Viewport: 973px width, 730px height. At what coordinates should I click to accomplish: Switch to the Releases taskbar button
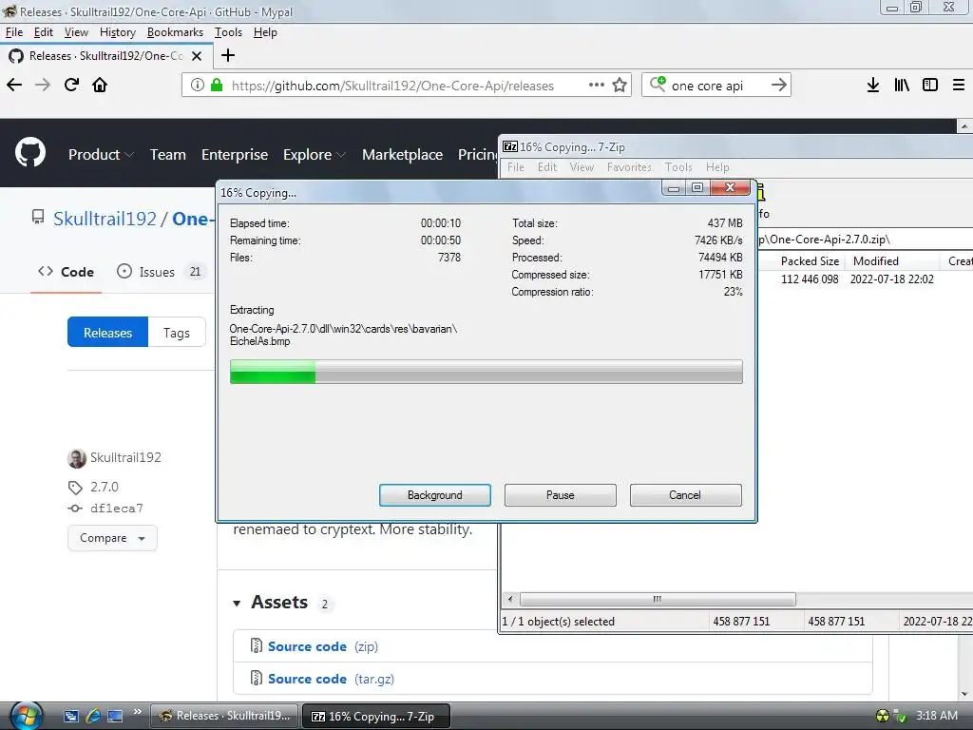(224, 716)
